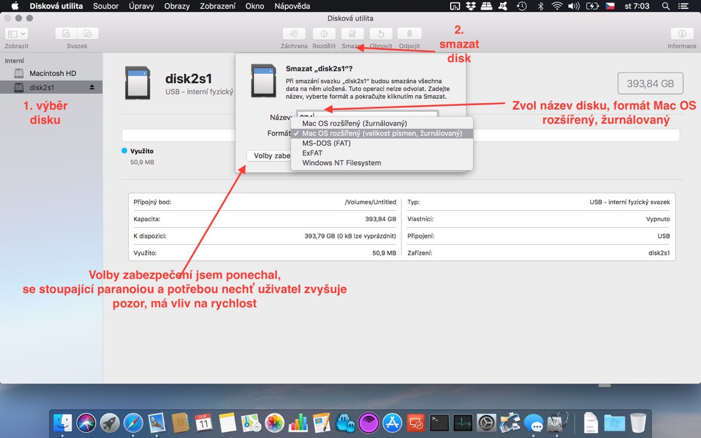Screen dimensions: 701x438
Task: Open Notes from the Dock
Action: click(x=227, y=422)
